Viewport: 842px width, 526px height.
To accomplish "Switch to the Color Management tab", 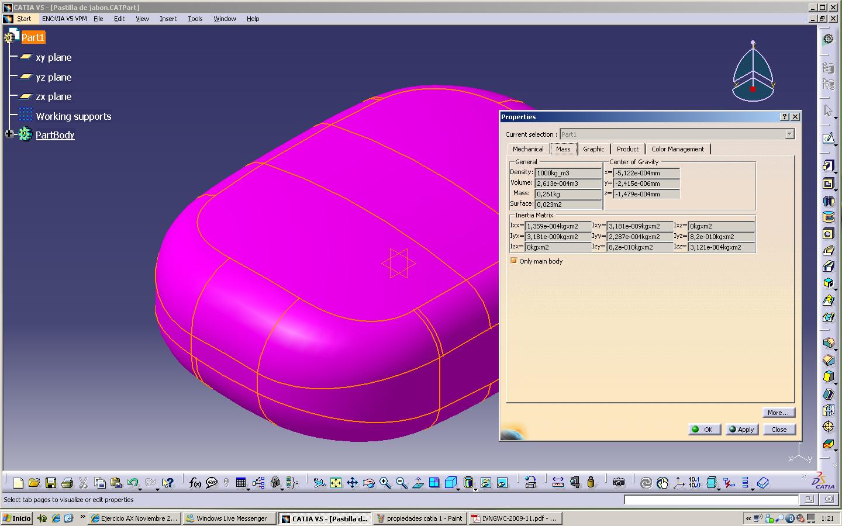I will coord(678,149).
